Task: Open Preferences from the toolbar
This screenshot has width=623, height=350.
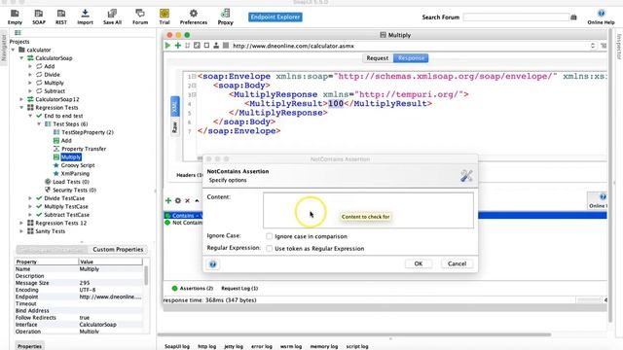Action: pyautogui.click(x=194, y=17)
